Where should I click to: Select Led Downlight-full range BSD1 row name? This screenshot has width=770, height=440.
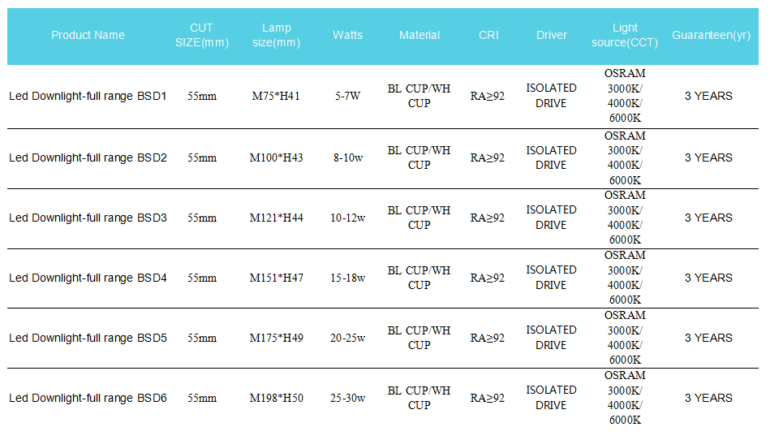[x=88, y=97]
